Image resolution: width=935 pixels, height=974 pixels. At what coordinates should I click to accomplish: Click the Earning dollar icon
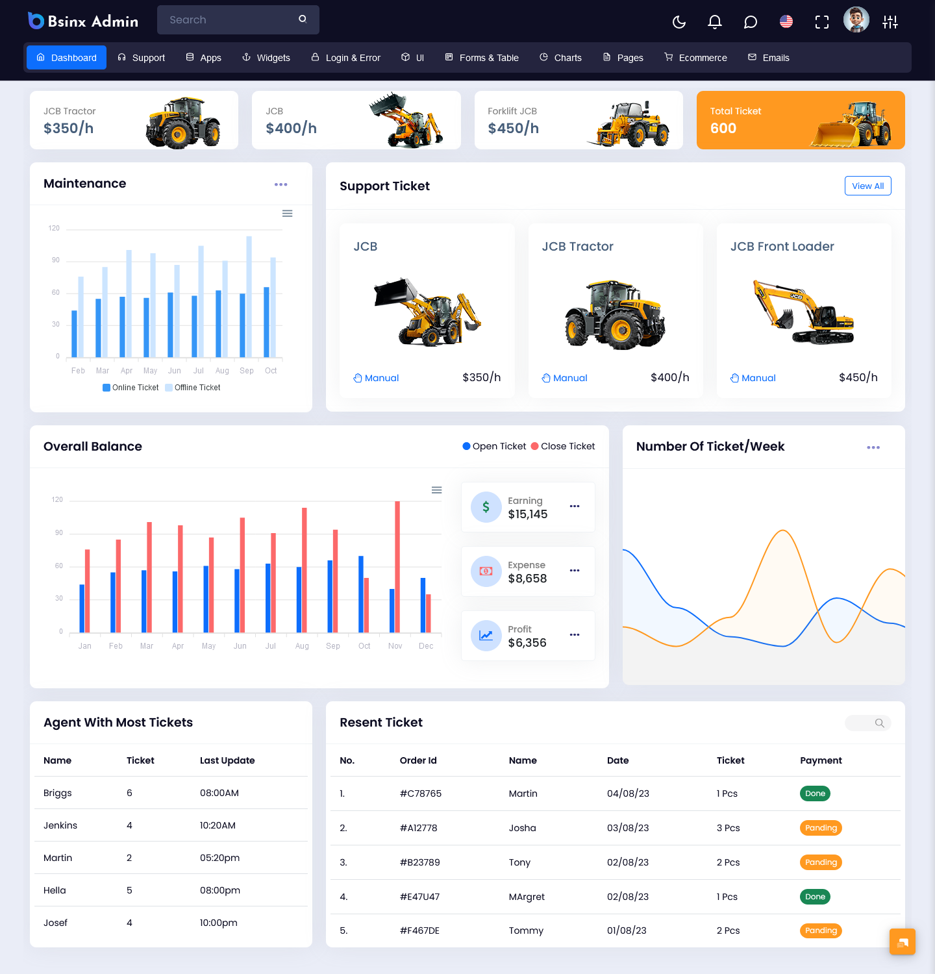coord(486,507)
